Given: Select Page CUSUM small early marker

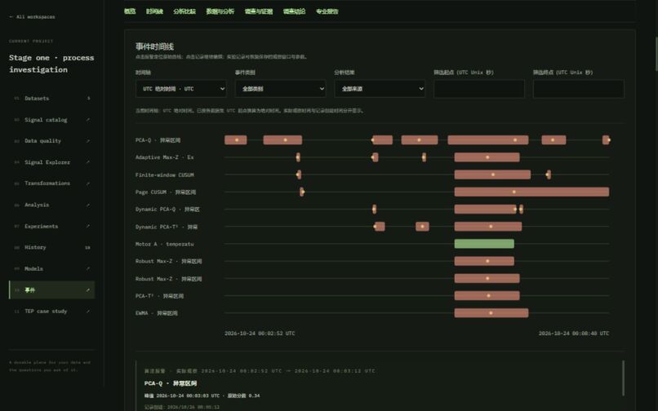Looking at the screenshot, I should point(302,192).
